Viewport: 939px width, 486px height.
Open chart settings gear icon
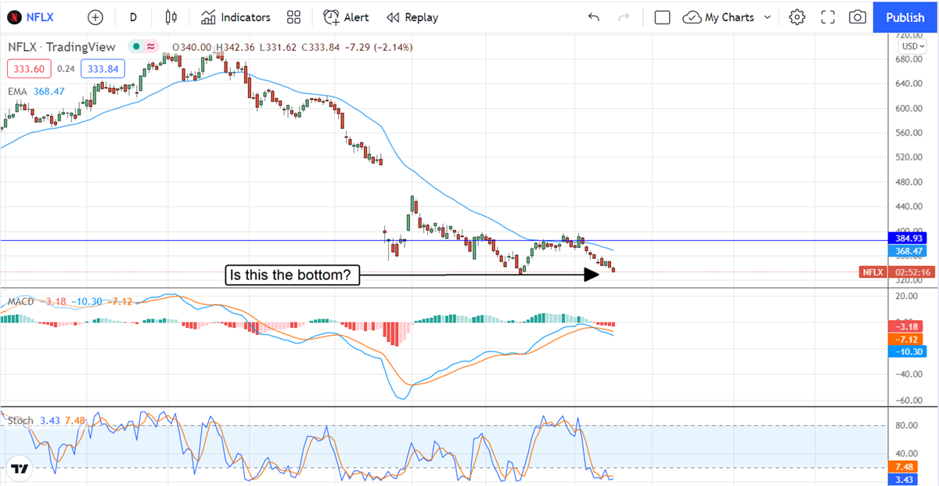[797, 17]
